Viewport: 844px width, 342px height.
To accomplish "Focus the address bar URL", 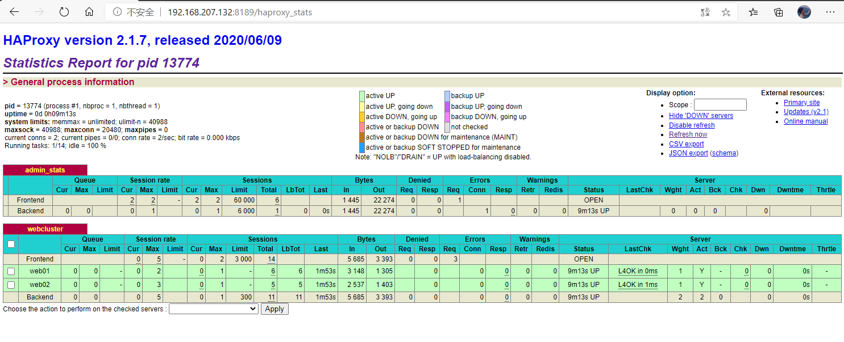I will point(240,12).
